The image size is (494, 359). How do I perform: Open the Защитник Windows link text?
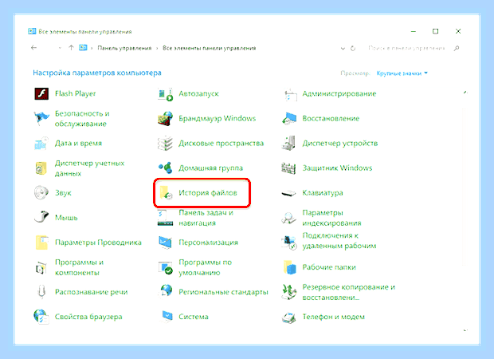point(337,168)
